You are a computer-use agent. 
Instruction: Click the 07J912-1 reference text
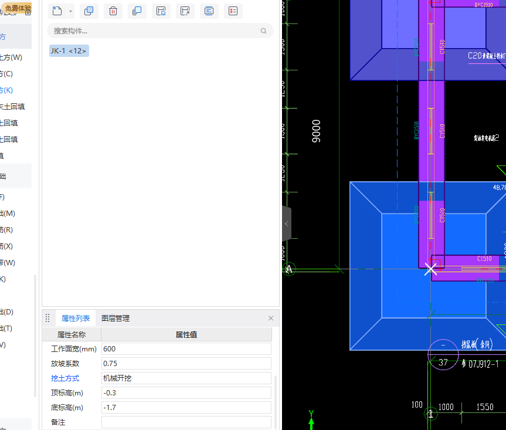coord(483,364)
